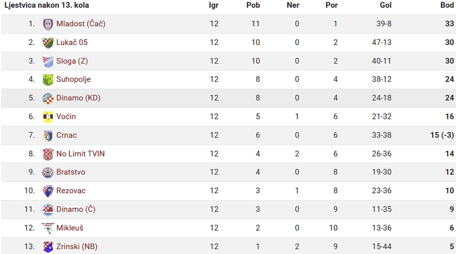Click the Bod column header

(447, 5)
